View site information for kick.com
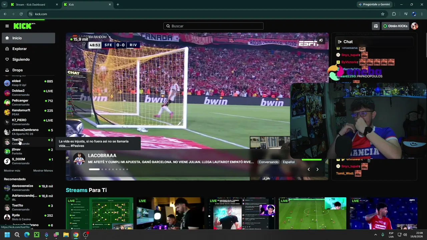 [x=30, y=14]
